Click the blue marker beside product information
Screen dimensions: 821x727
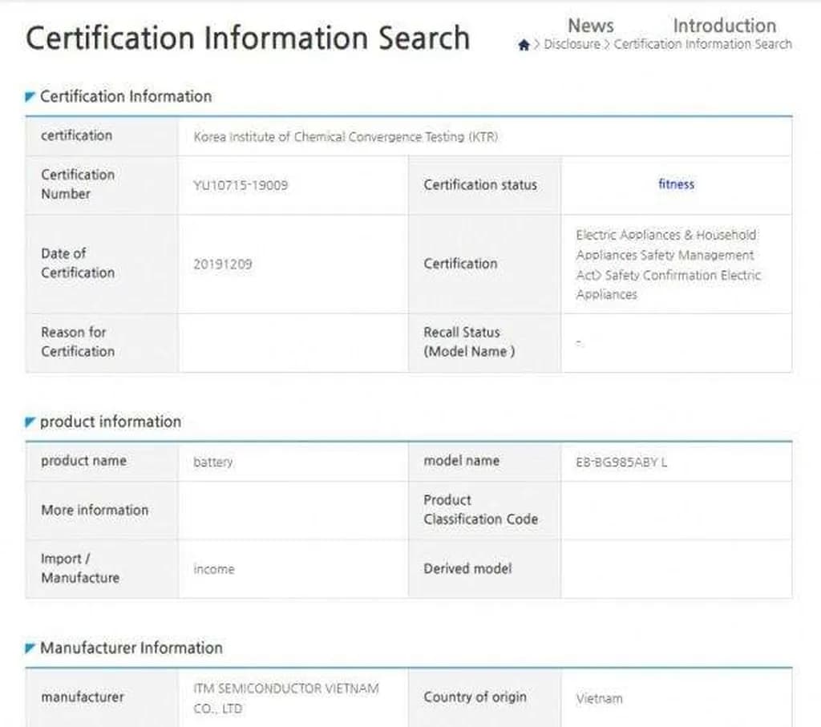point(30,422)
